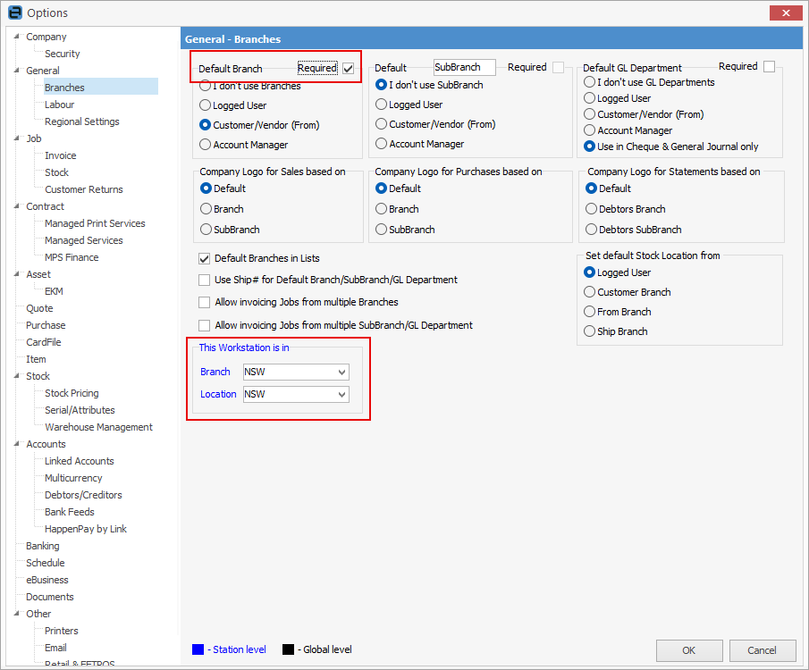809x670 pixels.
Task: Close the Options window
Action: (x=786, y=13)
